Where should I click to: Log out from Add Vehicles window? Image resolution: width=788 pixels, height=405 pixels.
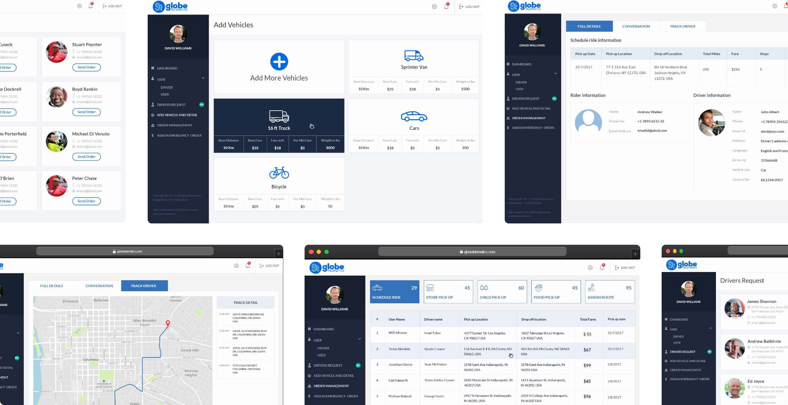click(469, 7)
